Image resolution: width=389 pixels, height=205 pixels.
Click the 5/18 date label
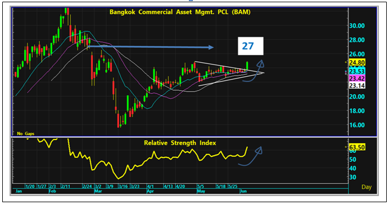click(221, 186)
